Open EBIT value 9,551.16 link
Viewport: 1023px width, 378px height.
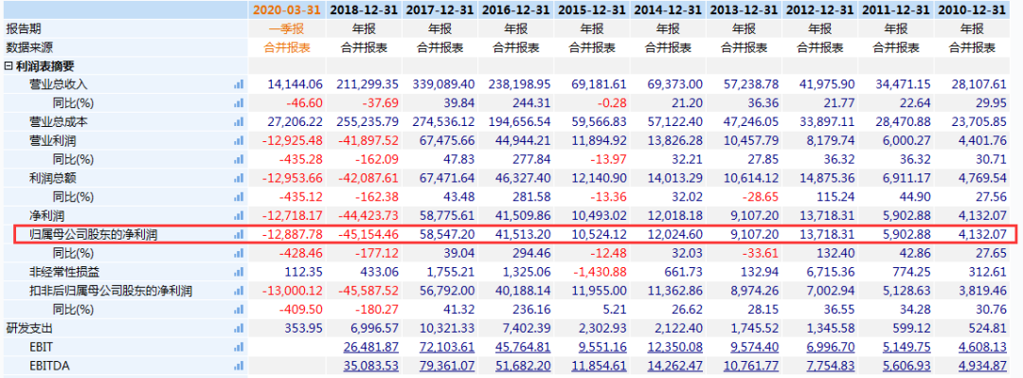coord(602,348)
